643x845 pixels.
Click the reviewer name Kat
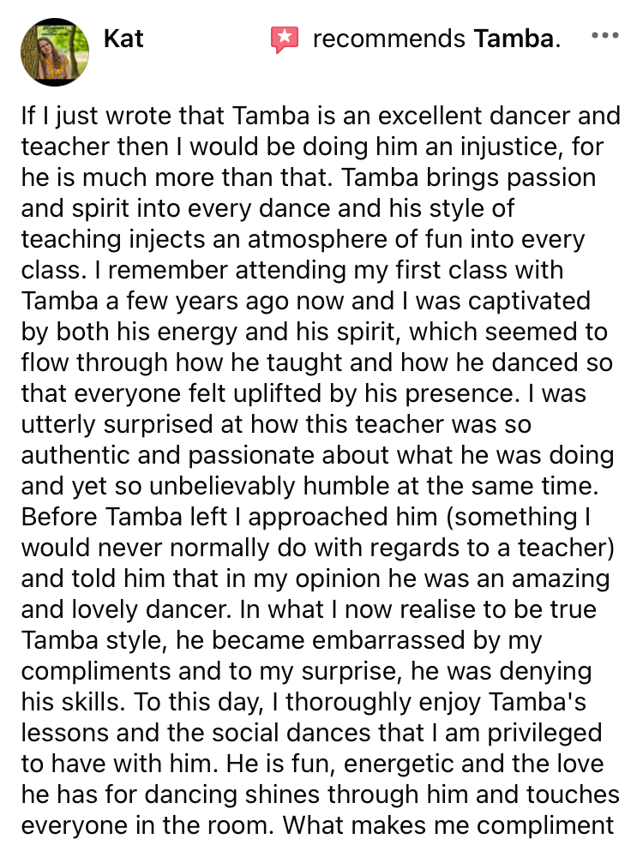point(123,39)
